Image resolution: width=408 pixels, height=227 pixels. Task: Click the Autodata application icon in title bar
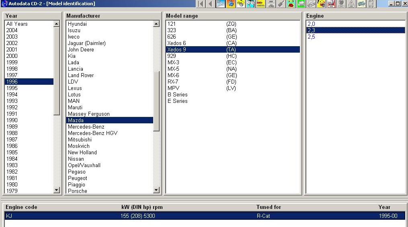(4, 4)
